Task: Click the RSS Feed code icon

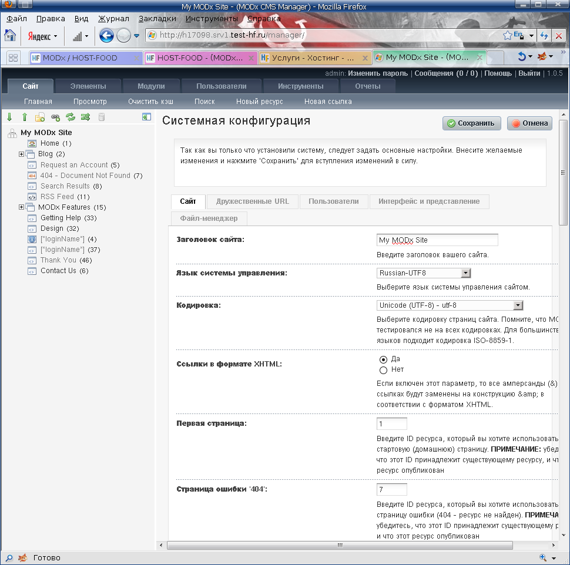Action: coord(32,197)
